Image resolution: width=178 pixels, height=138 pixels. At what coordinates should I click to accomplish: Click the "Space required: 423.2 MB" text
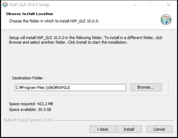(x=31, y=104)
